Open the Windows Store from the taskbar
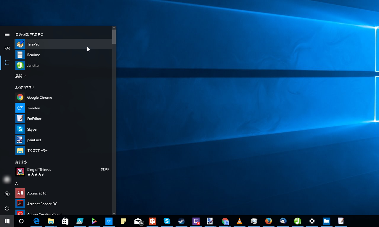The width and height of the screenshot is (379, 227). pyautogui.click(x=65, y=221)
